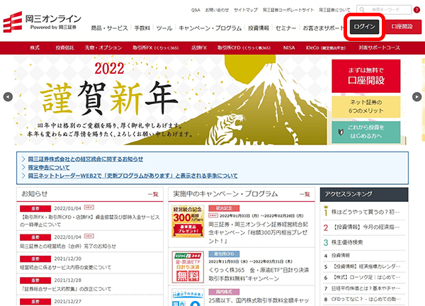Click the 岡三オンライン logo
The width and height of the screenshot is (425, 306).
click(x=42, y=22)
